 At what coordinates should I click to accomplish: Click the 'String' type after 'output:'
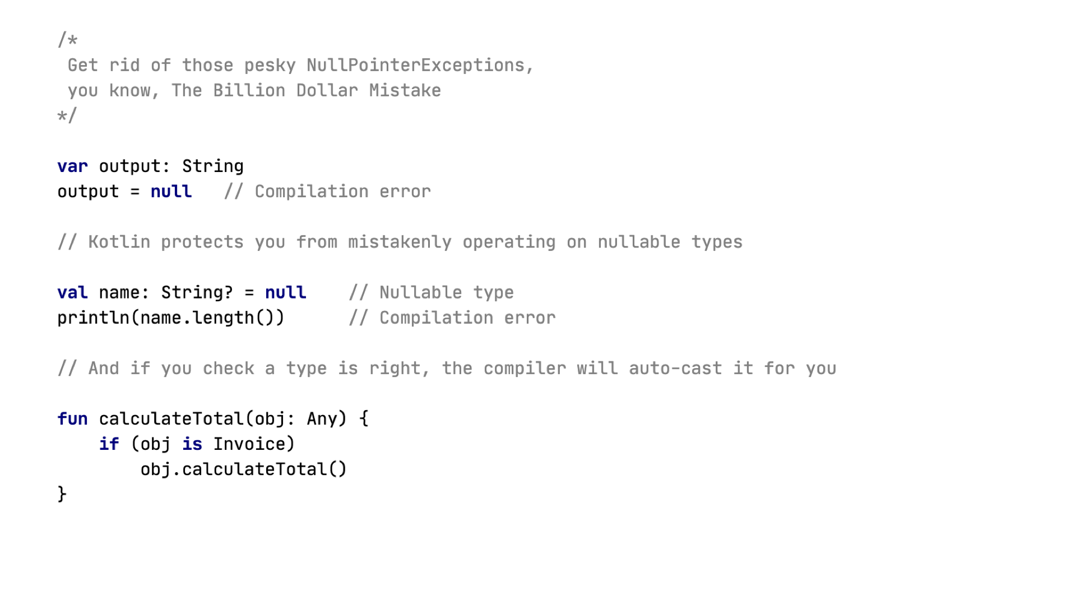tap(212, 166)
